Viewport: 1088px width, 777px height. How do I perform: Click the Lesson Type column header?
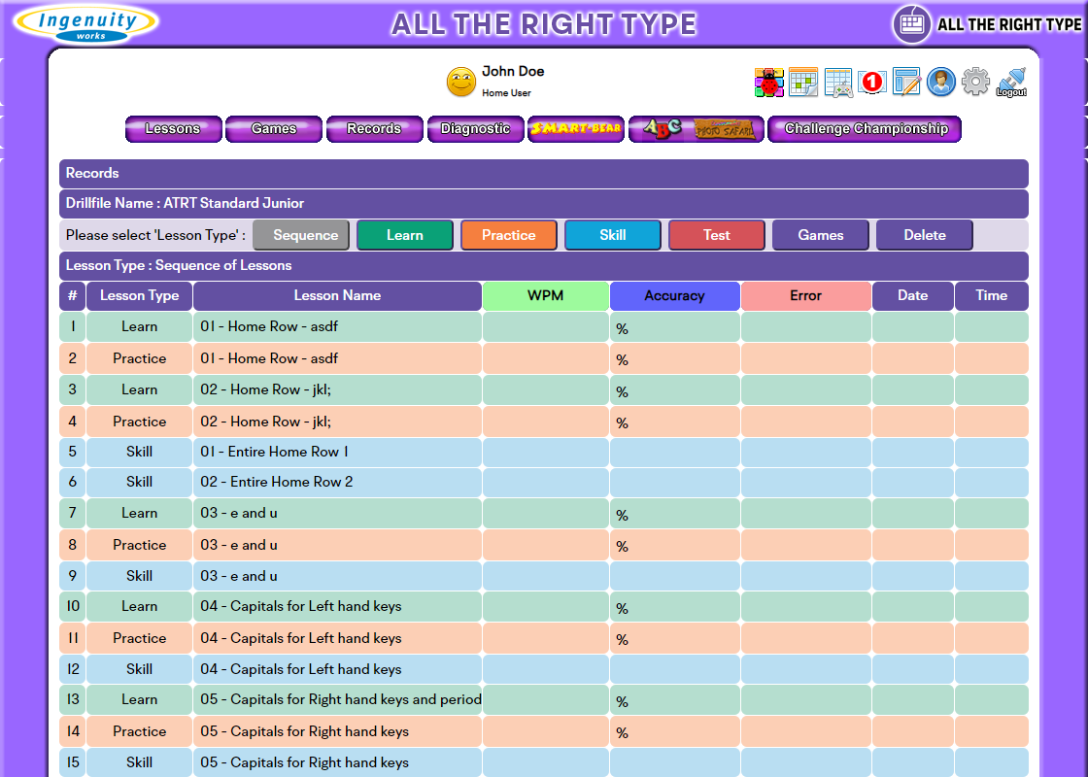coord(140,295)
